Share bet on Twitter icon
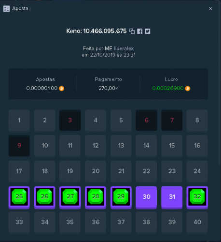Screen dimensions: 221x242 point(148,31)
